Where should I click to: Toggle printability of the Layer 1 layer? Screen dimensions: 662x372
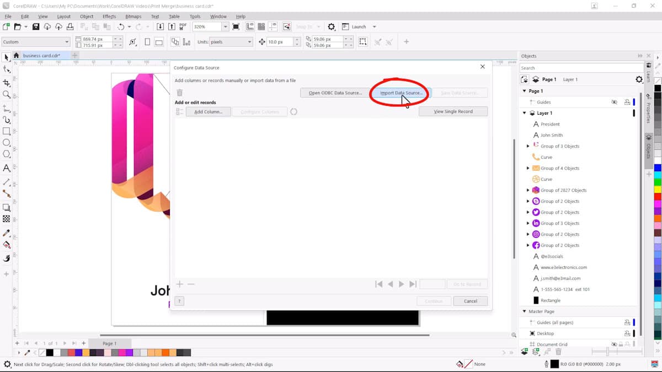tap(627, 113)
